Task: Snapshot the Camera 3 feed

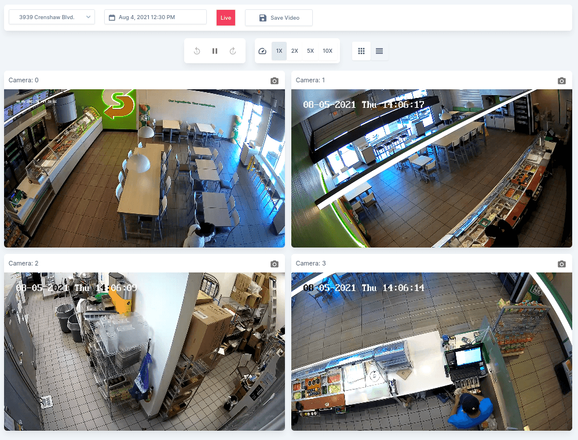Action: point(561,264)
